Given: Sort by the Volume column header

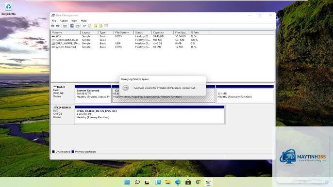Looking at the screenshot, I should 66,32.
